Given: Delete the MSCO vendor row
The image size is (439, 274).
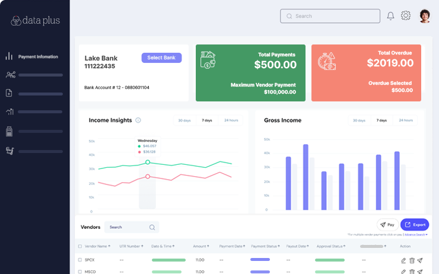Looking at the screenshot, I should pyautogui.click(x=412, y=272).
